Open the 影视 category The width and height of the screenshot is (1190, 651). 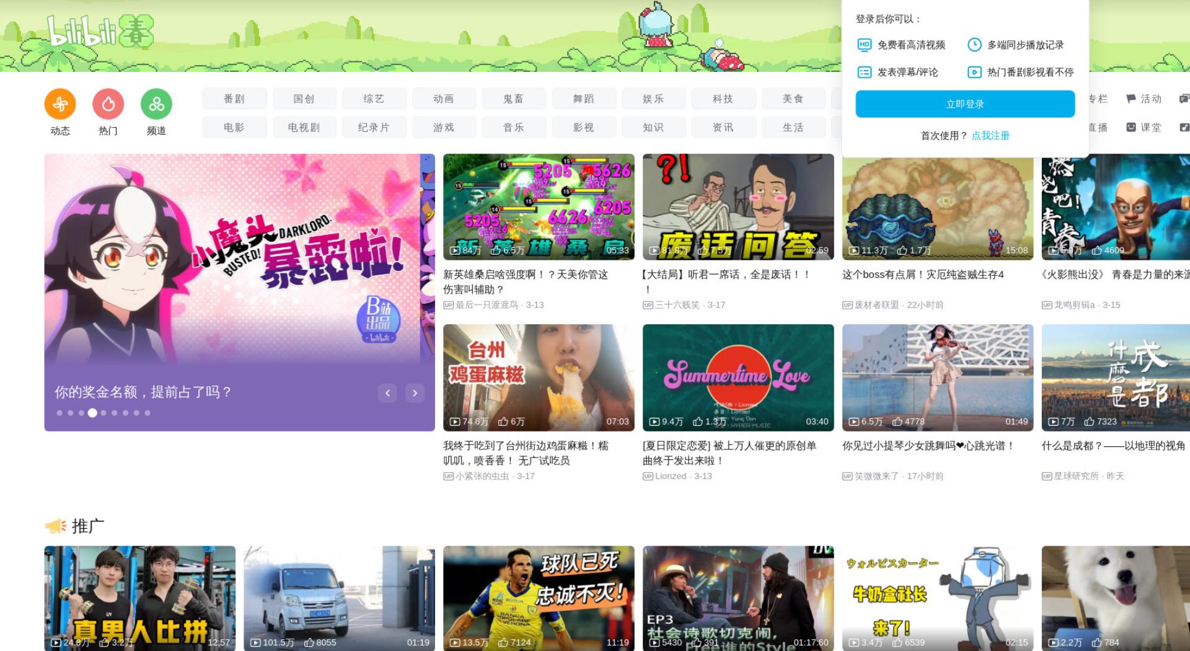(x=584, y=127)
